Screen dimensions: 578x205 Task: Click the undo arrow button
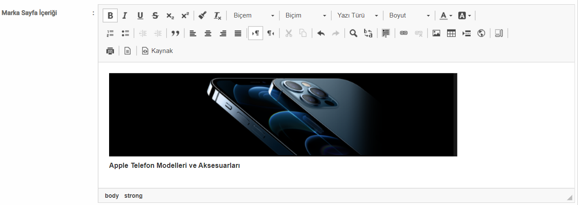(321, 33)
